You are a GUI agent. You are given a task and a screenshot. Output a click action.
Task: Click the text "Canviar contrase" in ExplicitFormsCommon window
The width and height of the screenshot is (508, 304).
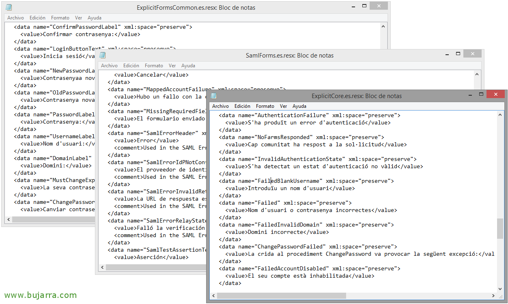pos(69,210)
